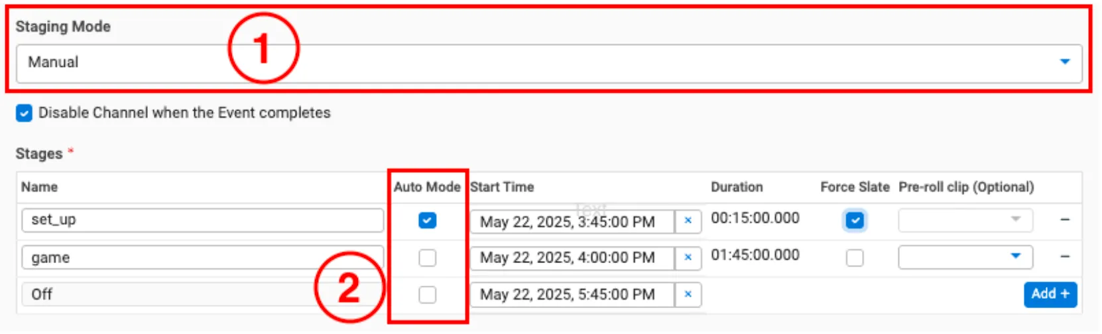This screenshot has width=1102, height=334.
Task: Edit the set_up stage name field
Action: pos(202,221)
